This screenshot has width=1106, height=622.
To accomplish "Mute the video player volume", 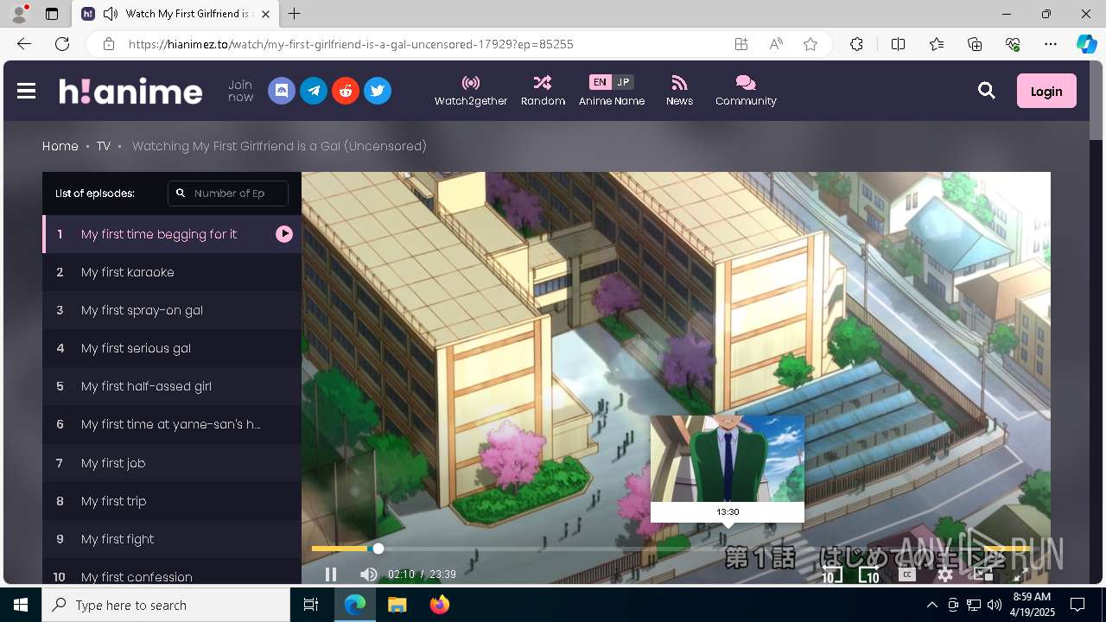I will tap(369, 574).
